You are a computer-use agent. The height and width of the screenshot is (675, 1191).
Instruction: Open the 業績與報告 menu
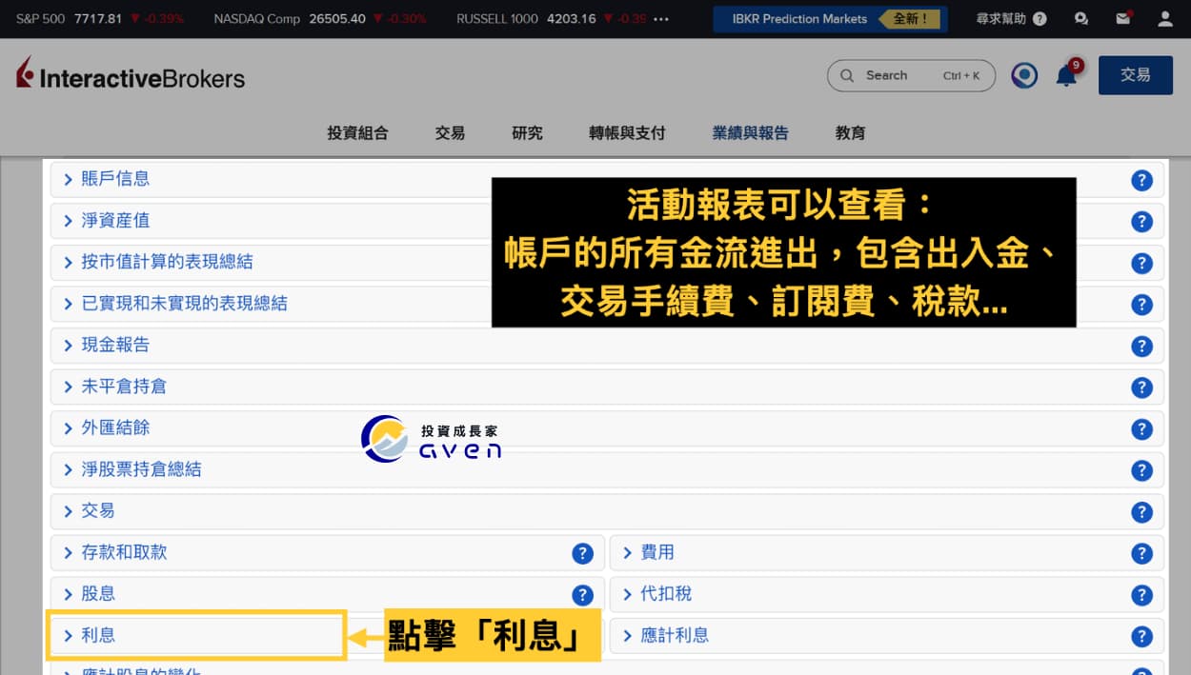(751, 133)
